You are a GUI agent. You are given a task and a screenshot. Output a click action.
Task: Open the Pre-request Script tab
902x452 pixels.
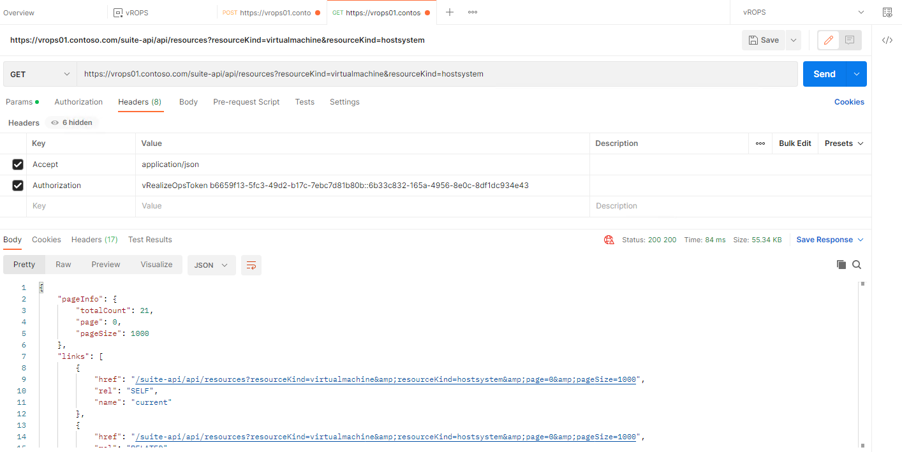point(246,102)
